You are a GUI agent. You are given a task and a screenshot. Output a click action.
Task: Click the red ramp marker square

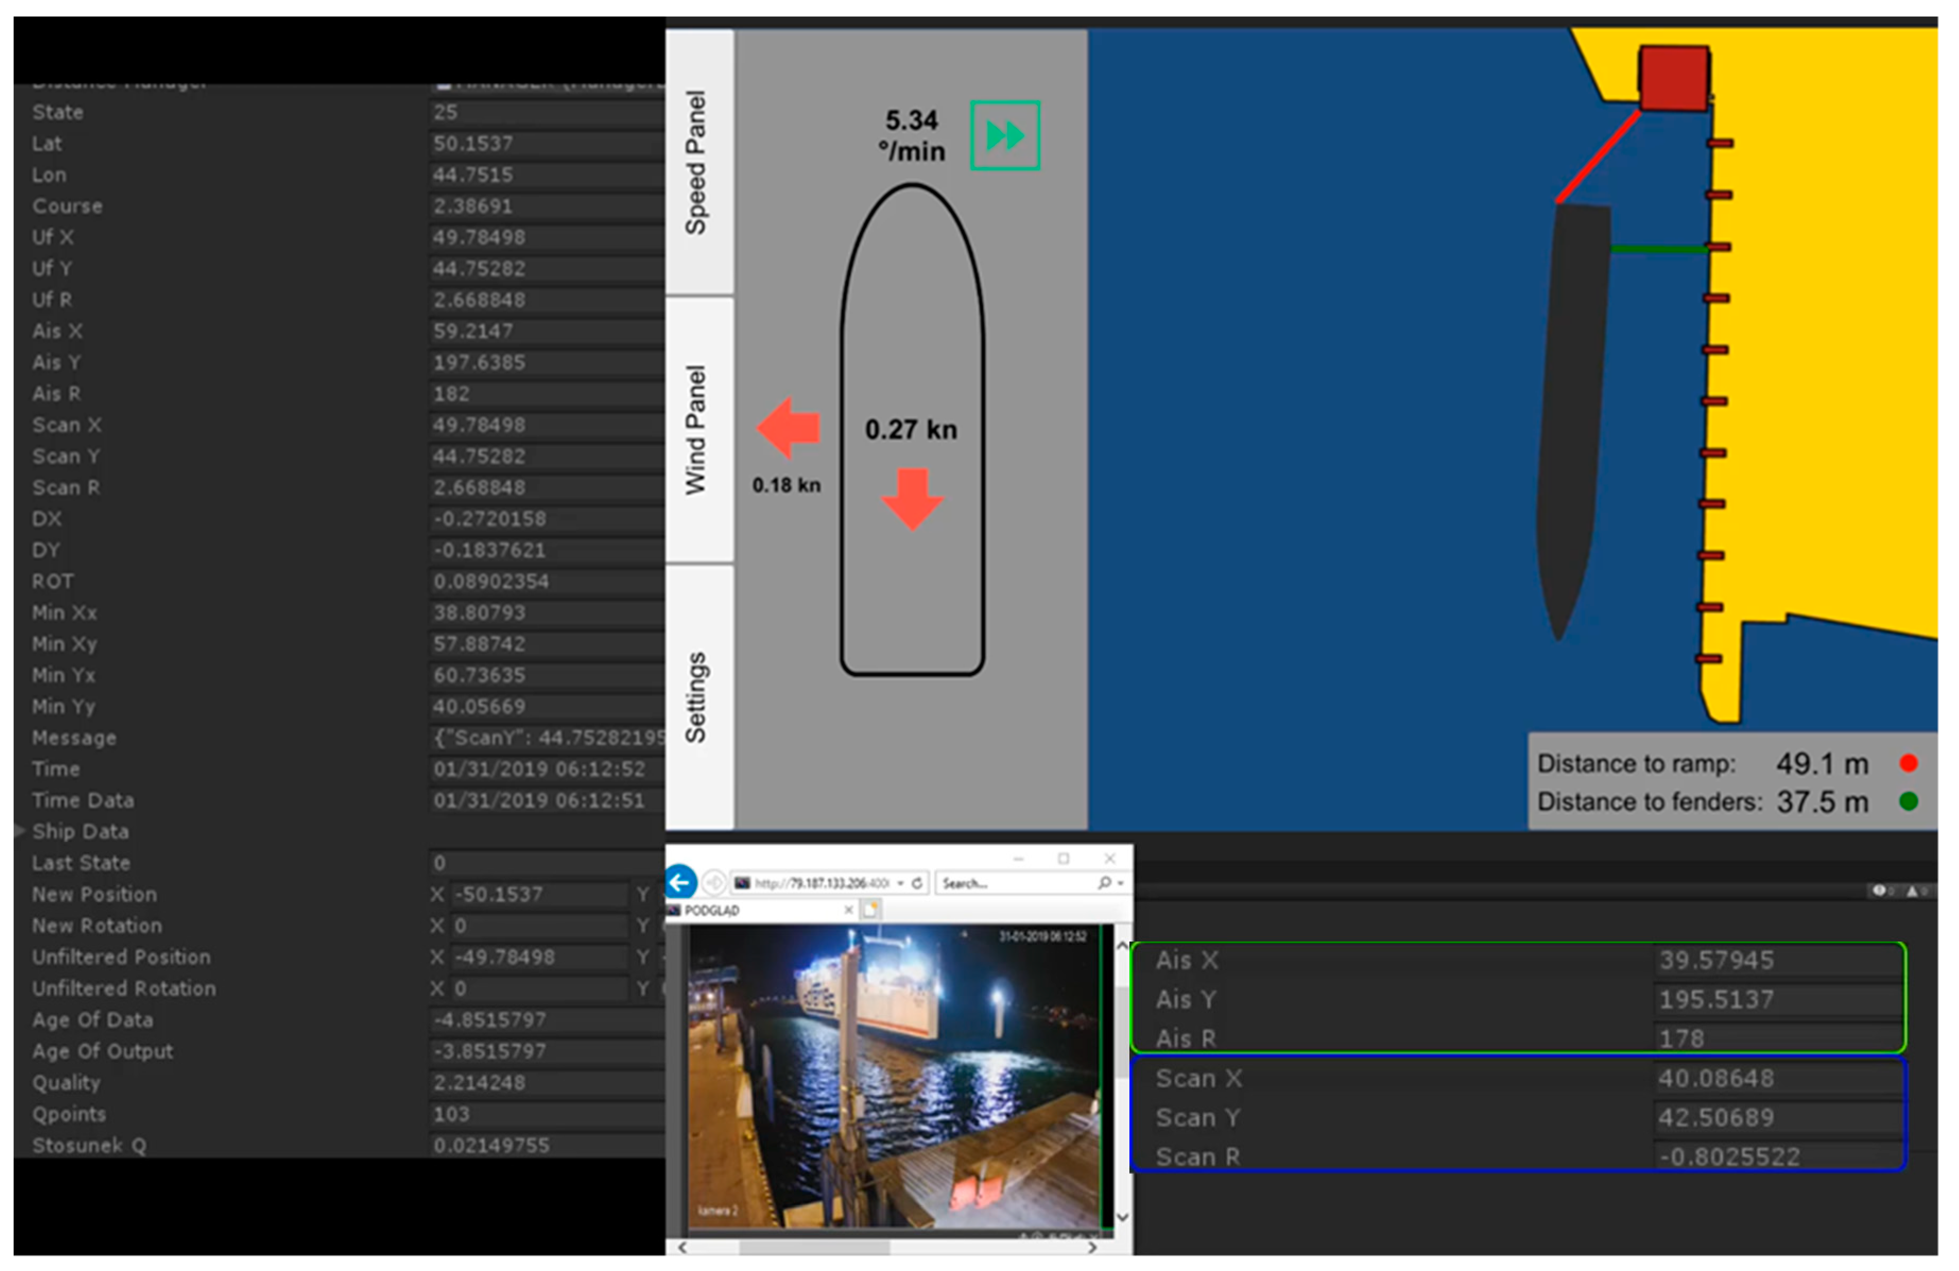point(1673,79)
